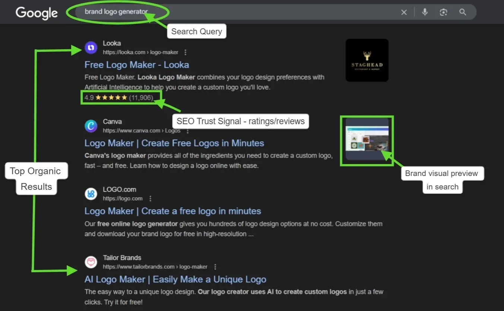The image size is (504, 311).
Task: Open three-dot menu for Tailor Brands result
Action: [x=215, y=267]
